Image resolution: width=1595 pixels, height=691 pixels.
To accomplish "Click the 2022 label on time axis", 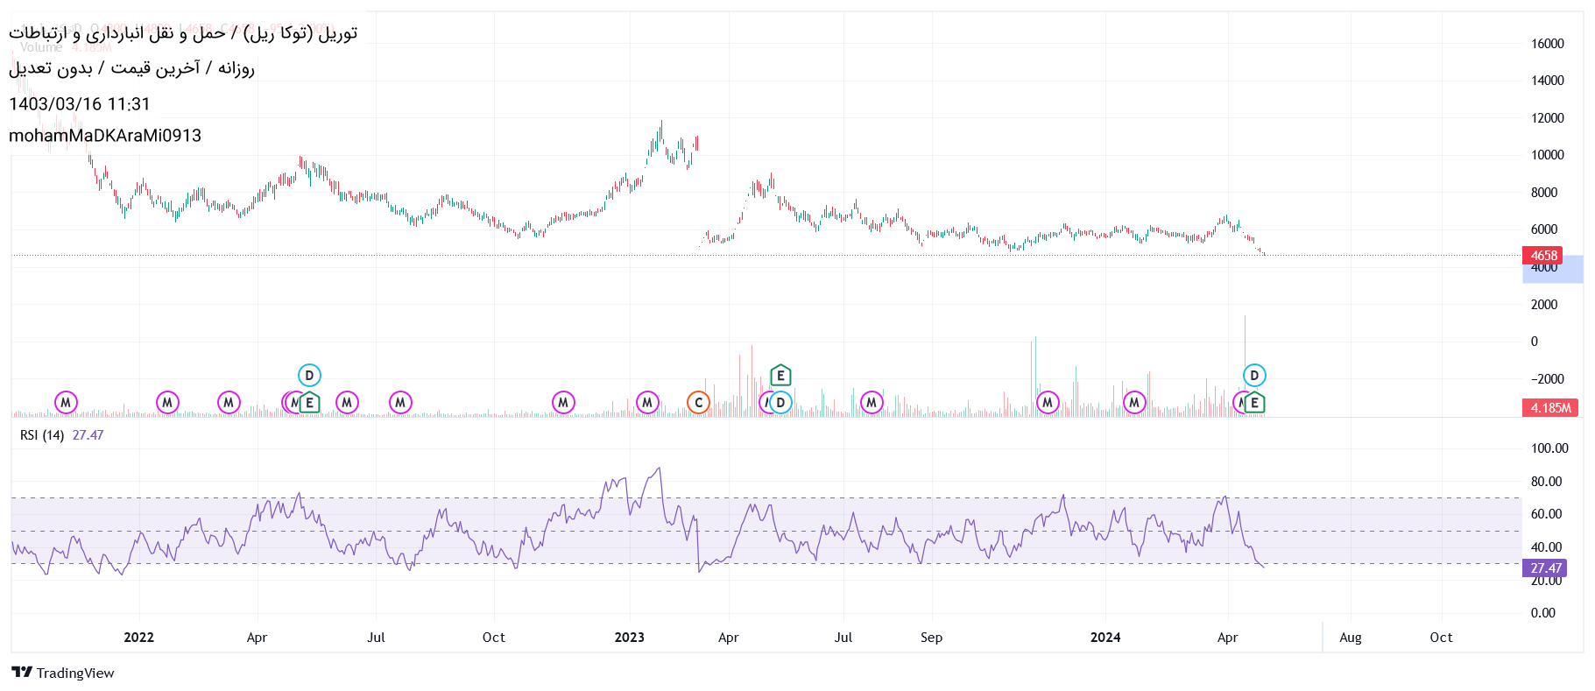I will coord(138,638).
